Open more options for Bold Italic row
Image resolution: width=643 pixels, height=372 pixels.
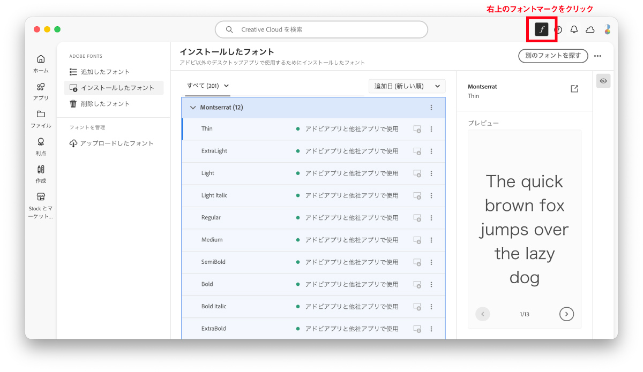click(x=431, y=307)
